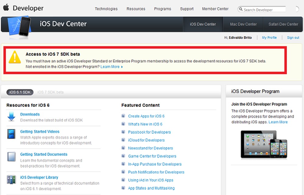Open the Programs menu
The height and width of the screenshot is (195, 304).
(163, 9)
